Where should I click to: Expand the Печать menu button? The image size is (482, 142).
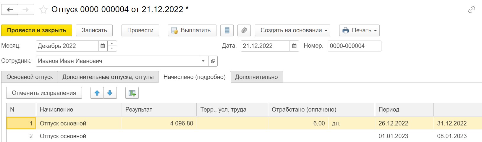(x=359, y=30)
